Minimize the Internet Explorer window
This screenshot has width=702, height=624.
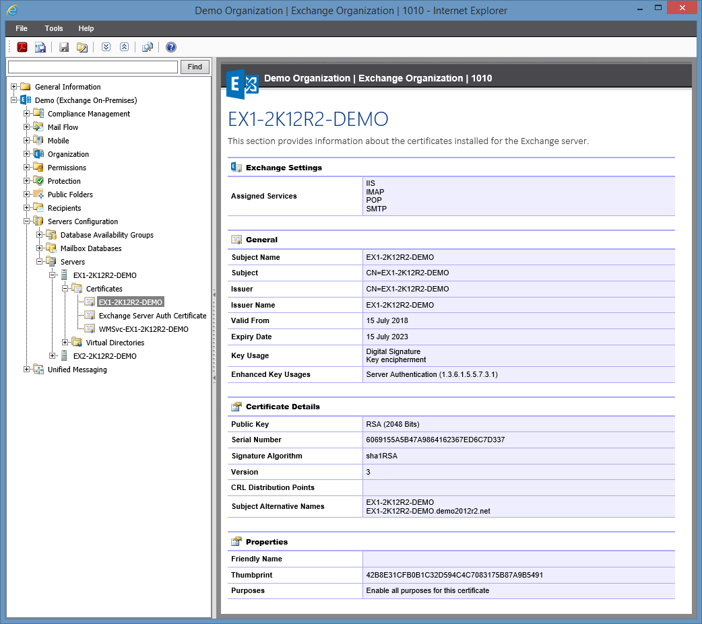tap(640, 9)
